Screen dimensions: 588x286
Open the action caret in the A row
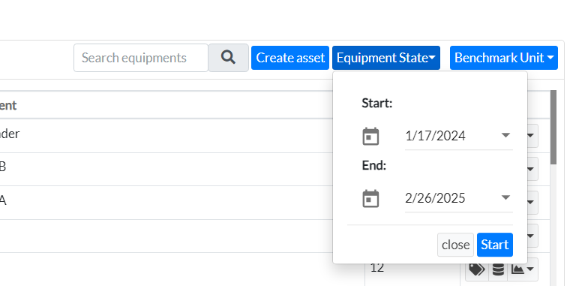tap(531, 203)
